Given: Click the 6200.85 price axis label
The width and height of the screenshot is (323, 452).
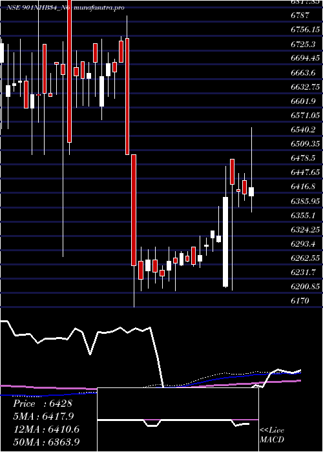Looking at the screenshot, I should (305, 287).
